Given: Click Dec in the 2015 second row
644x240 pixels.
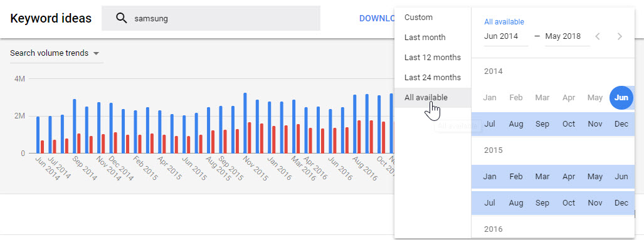Looking at the screenshot, I should click(621, 203).
